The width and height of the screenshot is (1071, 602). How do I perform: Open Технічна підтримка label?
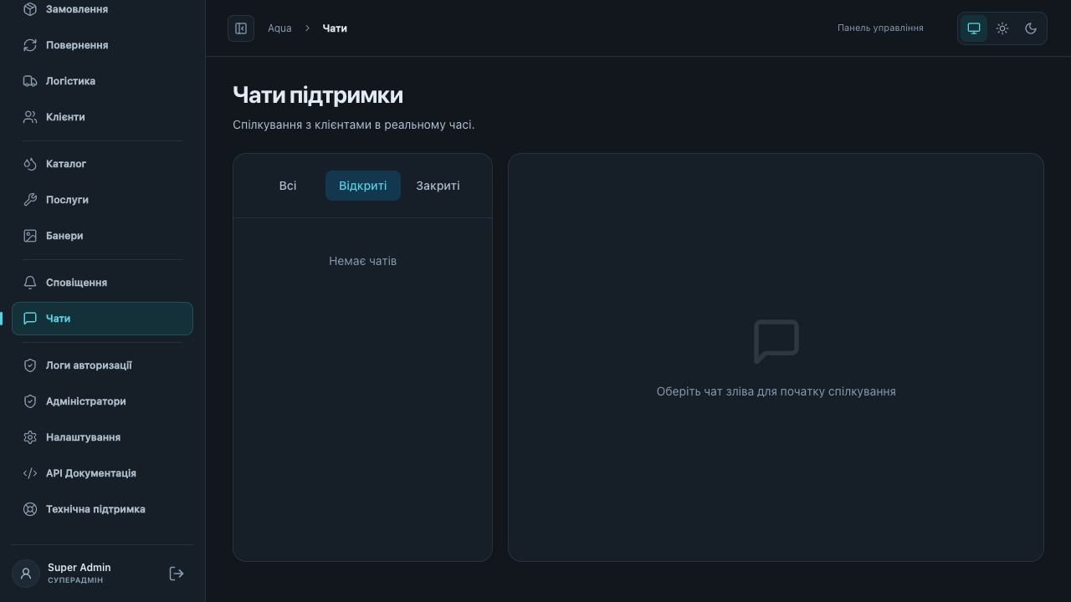[x=95, y=509]
